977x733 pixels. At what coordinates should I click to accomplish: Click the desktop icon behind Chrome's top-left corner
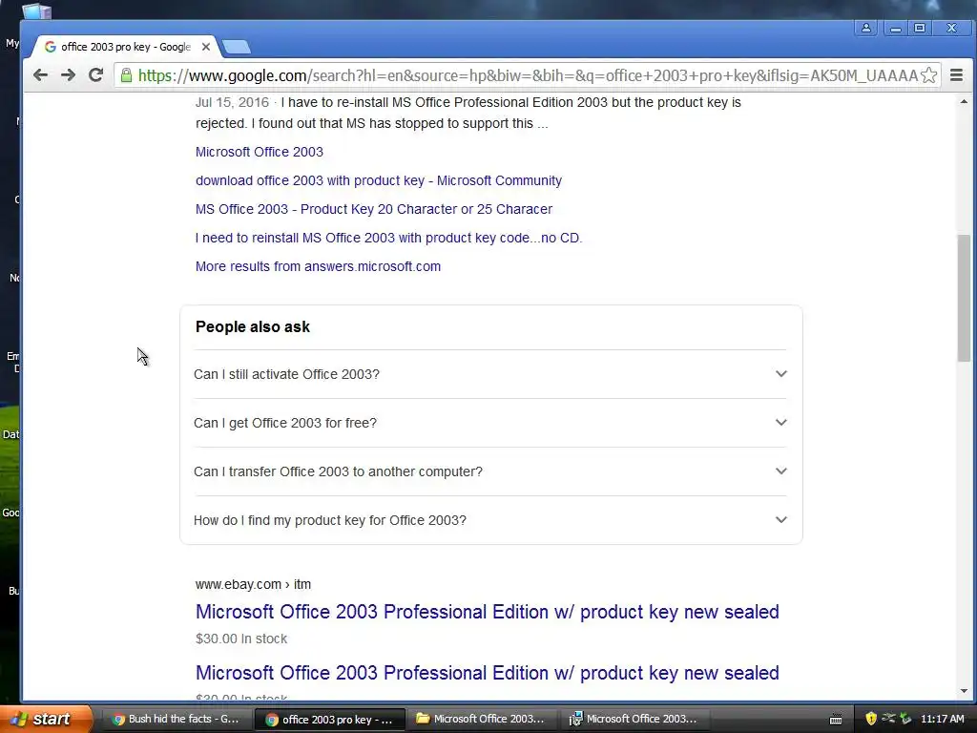tap(36, 10)
